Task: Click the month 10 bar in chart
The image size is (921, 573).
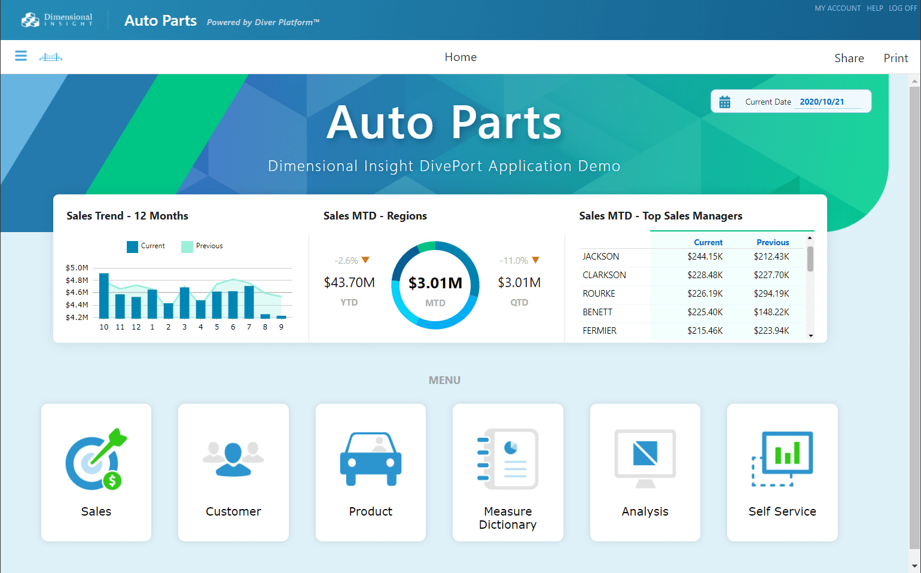Action: [104, 295]
